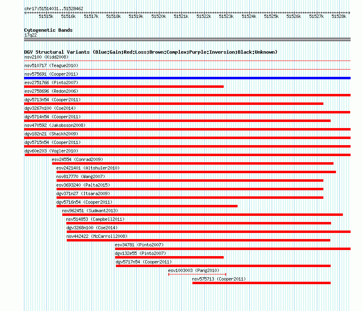
Task: Select dgv5714n54 (Cooper2011) label
Action: coord(52,117)
